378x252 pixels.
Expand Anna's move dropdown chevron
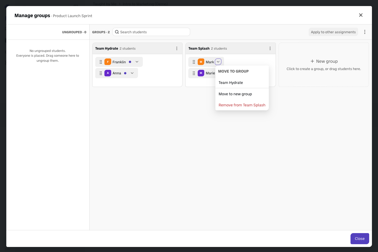coord(132,73)
